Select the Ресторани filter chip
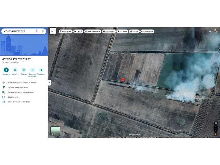Image resolution: width=220 pixels, height=165 pixels. (65, 31)
